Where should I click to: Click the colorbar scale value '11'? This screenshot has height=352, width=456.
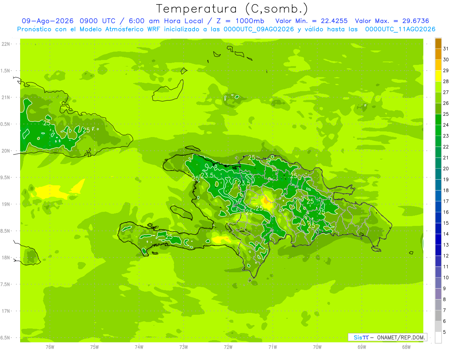point(446,267)
